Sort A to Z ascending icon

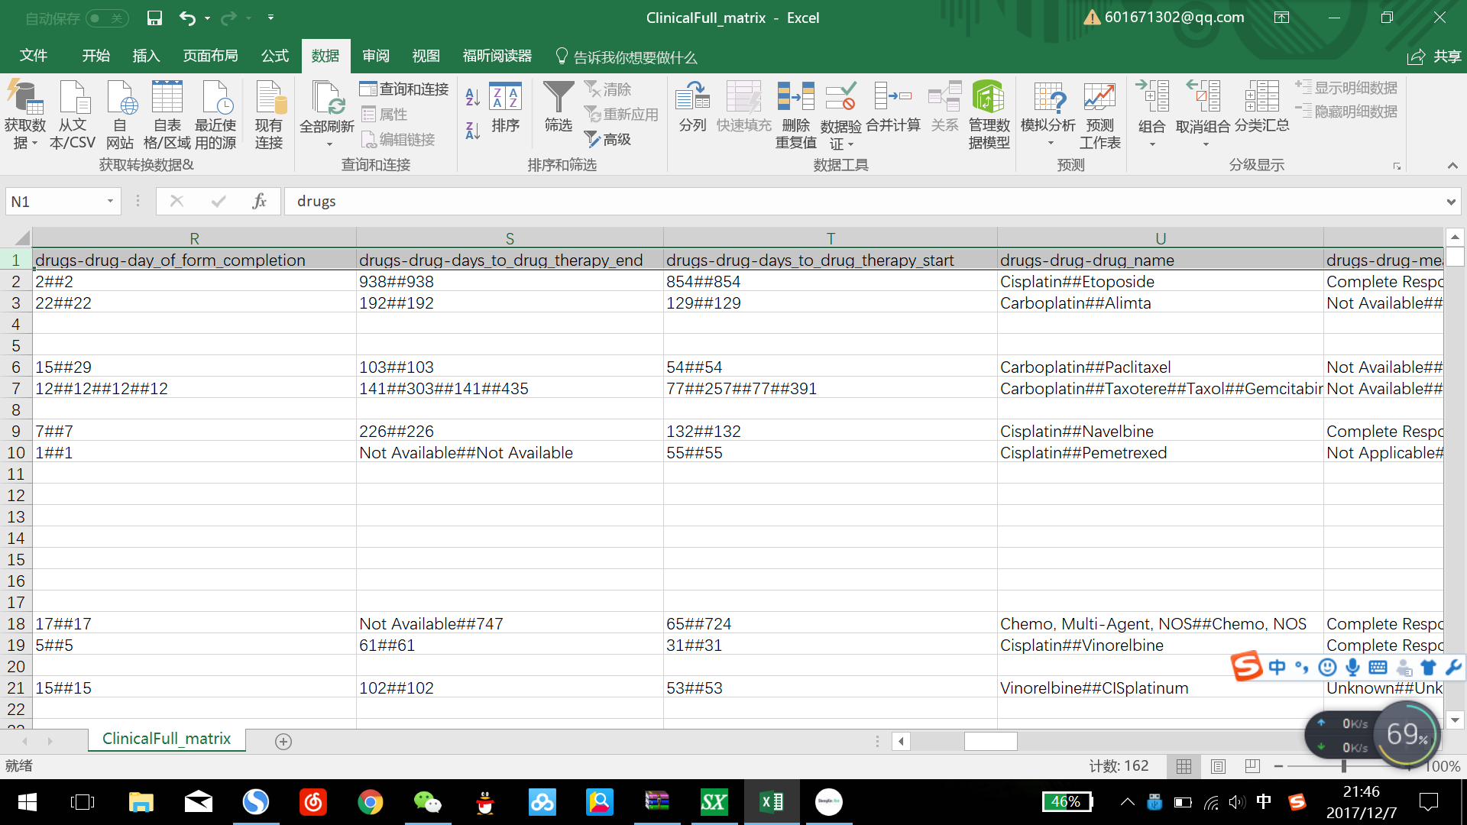[x=473, y=97]
